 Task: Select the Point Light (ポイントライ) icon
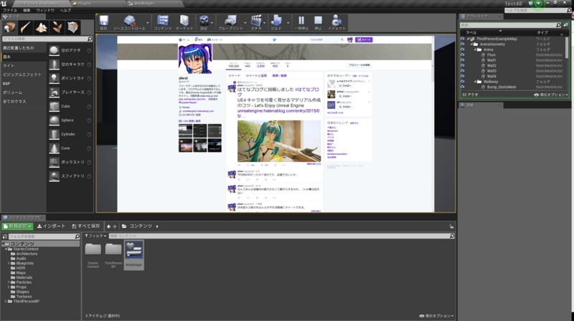[x=55, y=78]
